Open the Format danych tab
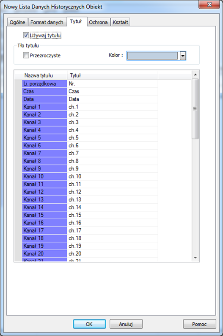The height and width of the screenshot is (336, 223). coord(47,22)
